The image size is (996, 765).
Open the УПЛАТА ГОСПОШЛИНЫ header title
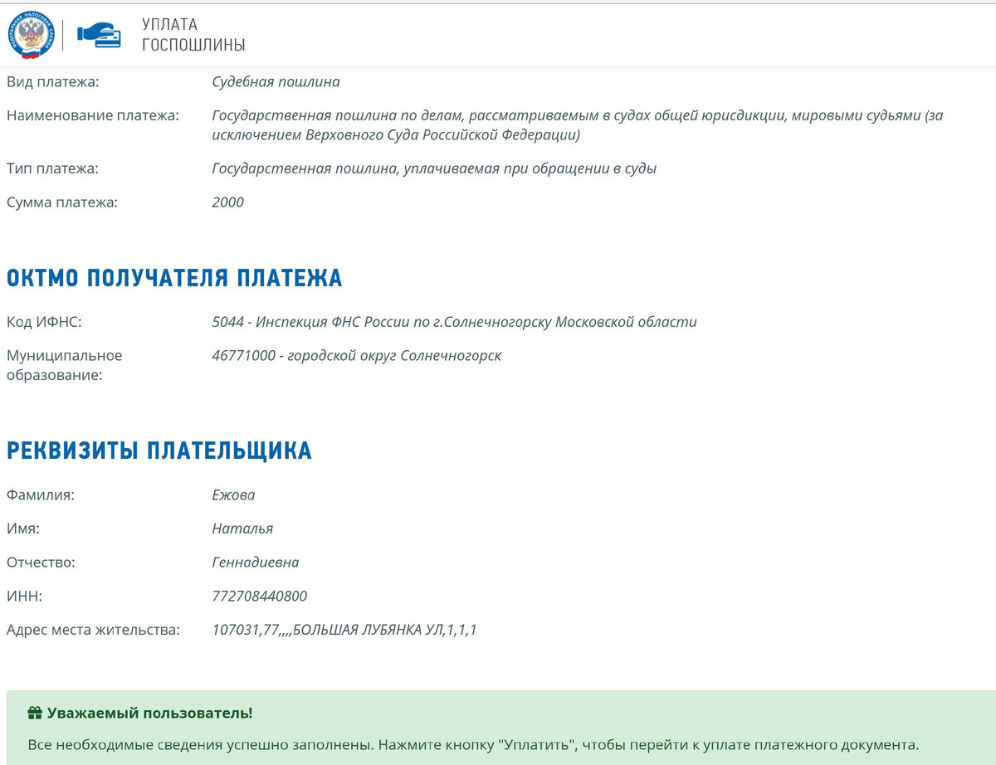point(193,34)
